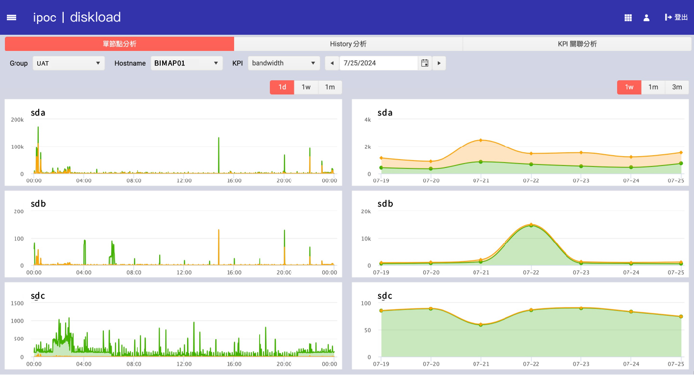Select the 1w range for left charts
Screen dimensions: 694x375
(x=306, y=87)
